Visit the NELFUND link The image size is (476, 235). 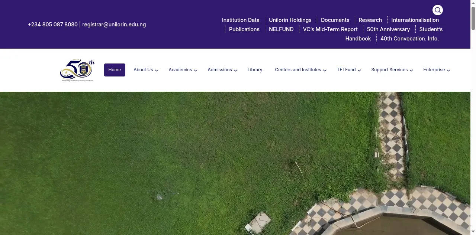(x=281, y=29)
